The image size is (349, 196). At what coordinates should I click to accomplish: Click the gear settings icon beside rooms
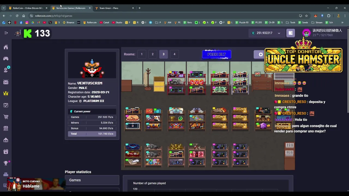pos(261,54)
